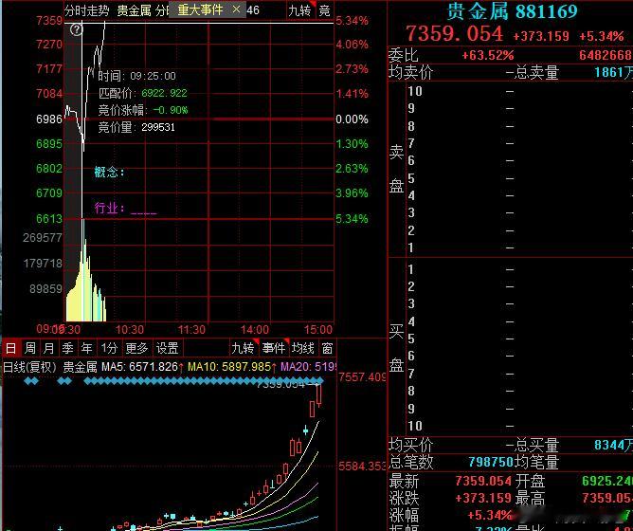
Task: Click the 涨跌 +373.159 value
Action: [x=483, y=498]
